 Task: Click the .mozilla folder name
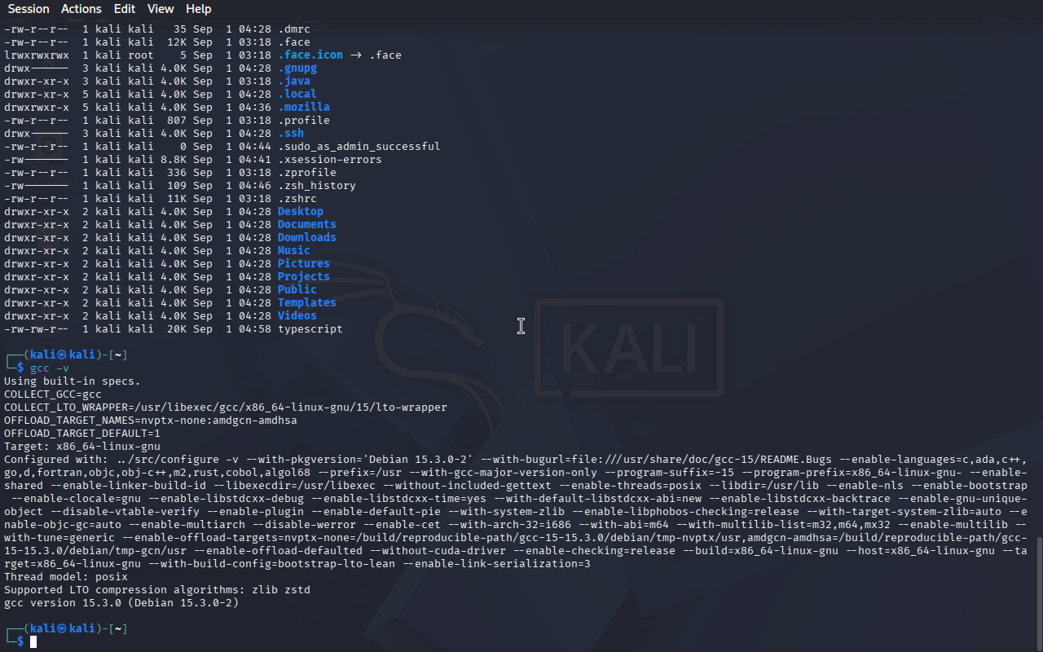(x=304, y=107)
